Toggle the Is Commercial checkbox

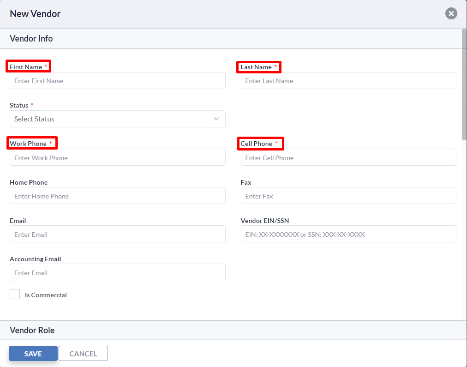(14, 294)
